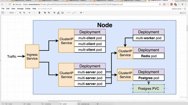
Task: Open the insert plus dropdown
Action: click(x=82, y=13)
